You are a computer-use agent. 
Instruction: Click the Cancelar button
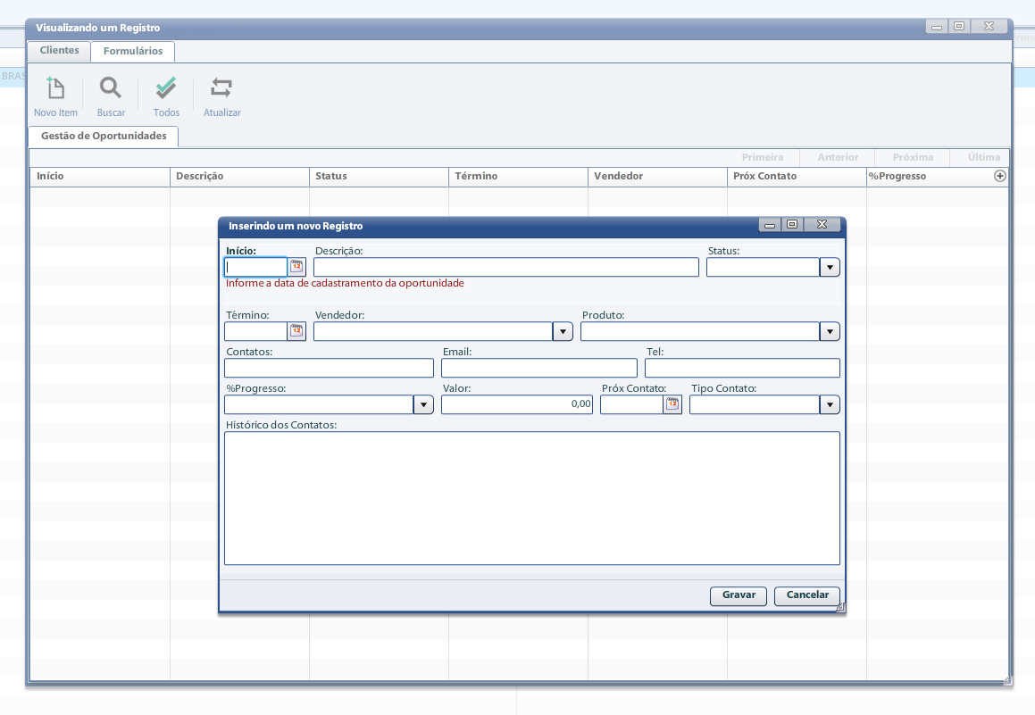pyautogui.click(x=807, y=595)
